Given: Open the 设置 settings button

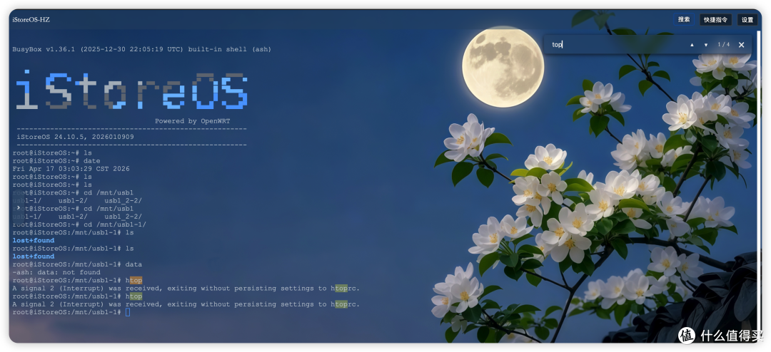Looking at the screenshot, I should [x=747, y=20].
